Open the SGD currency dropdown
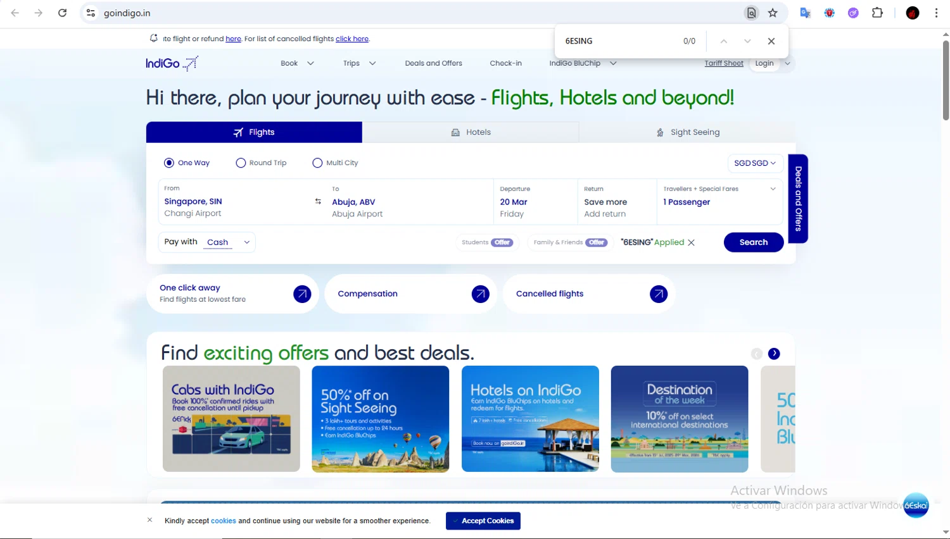 pos(755,163)
